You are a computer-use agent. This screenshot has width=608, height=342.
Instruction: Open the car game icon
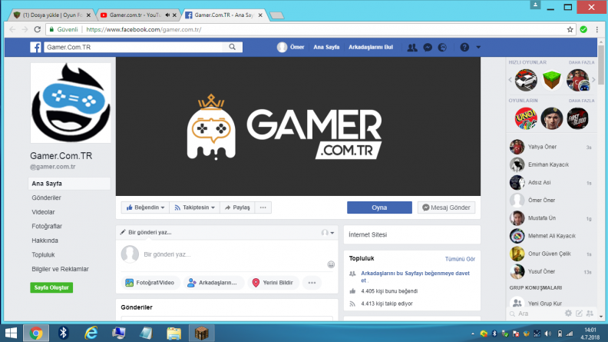click(526, 80)
